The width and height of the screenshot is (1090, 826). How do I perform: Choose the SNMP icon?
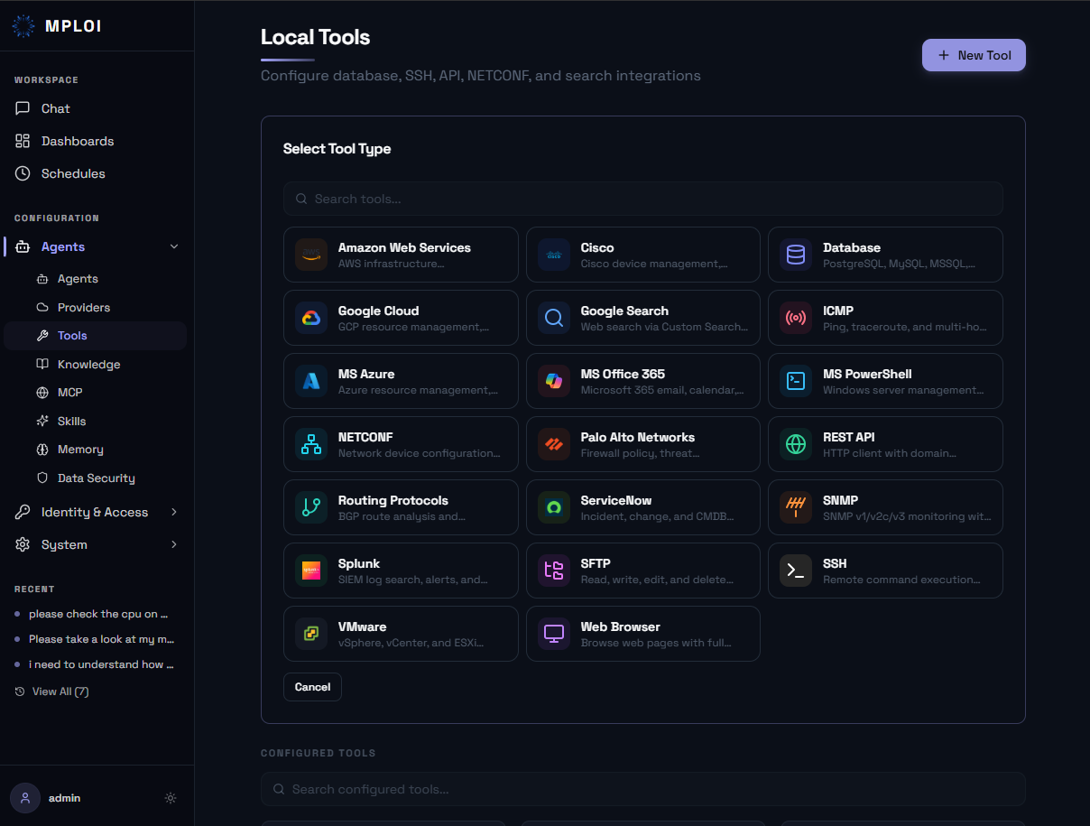(x=796, y=507)
